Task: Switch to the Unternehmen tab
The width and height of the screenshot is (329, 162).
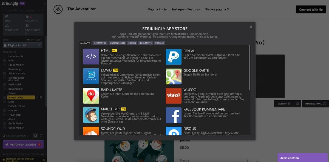Action: (118, 43)
